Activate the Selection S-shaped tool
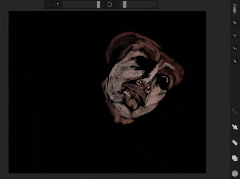The width and height of the screenshot is (240, 179). 235,48
